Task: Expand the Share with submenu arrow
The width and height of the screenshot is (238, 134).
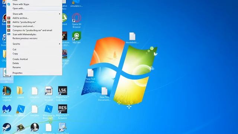Action: coord(59,14)
